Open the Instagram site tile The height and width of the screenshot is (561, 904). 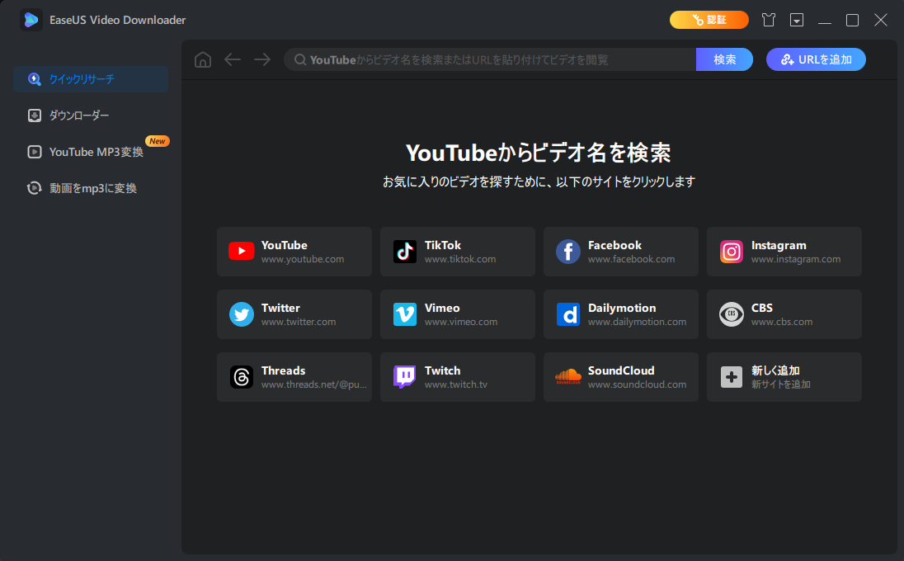pyautogui.click(x=784, y=252)
